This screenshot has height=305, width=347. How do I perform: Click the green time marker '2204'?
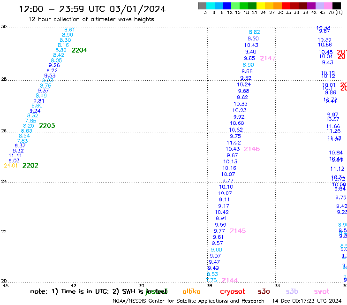click(x=79, y=50)
